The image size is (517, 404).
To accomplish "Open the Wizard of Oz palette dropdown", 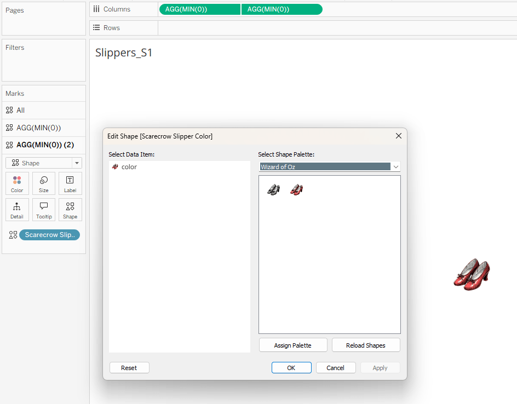I will click(330, 166).
